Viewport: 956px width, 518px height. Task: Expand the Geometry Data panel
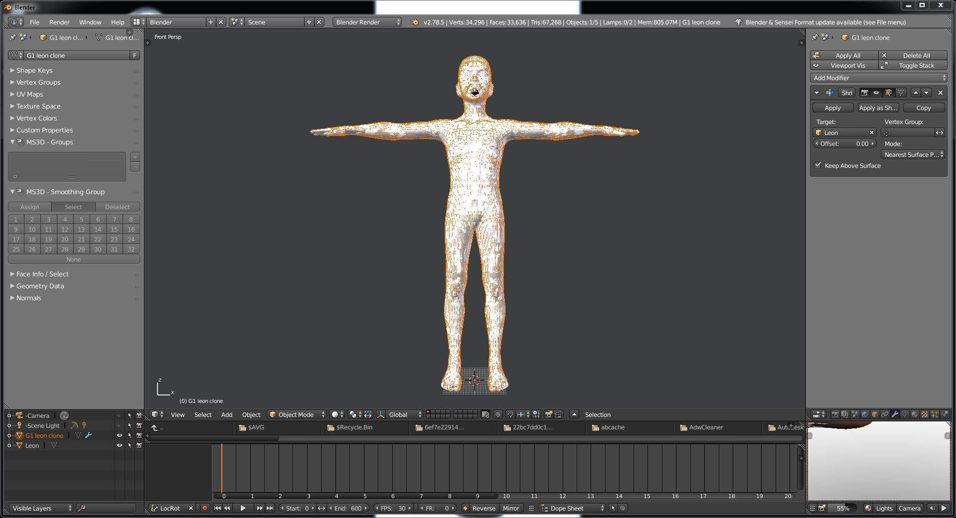pos(40,286)
